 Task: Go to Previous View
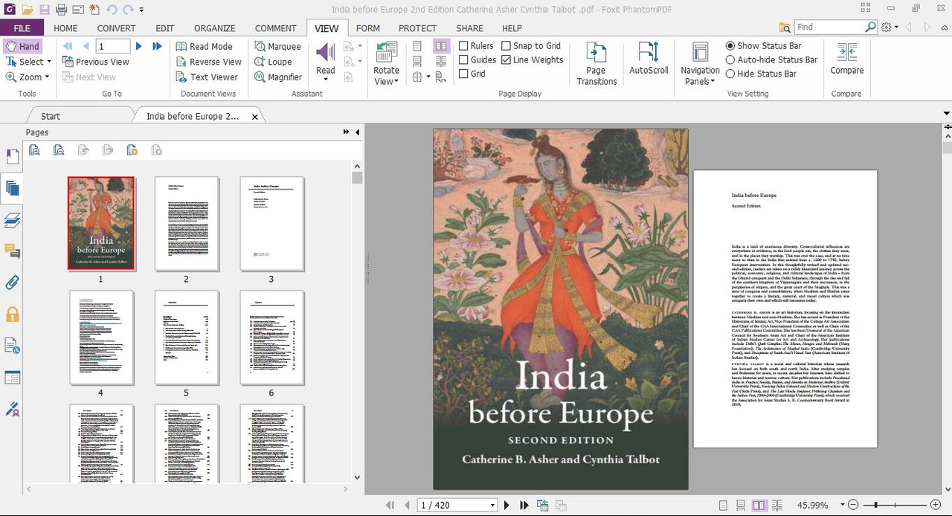click(x=95, y=62)
